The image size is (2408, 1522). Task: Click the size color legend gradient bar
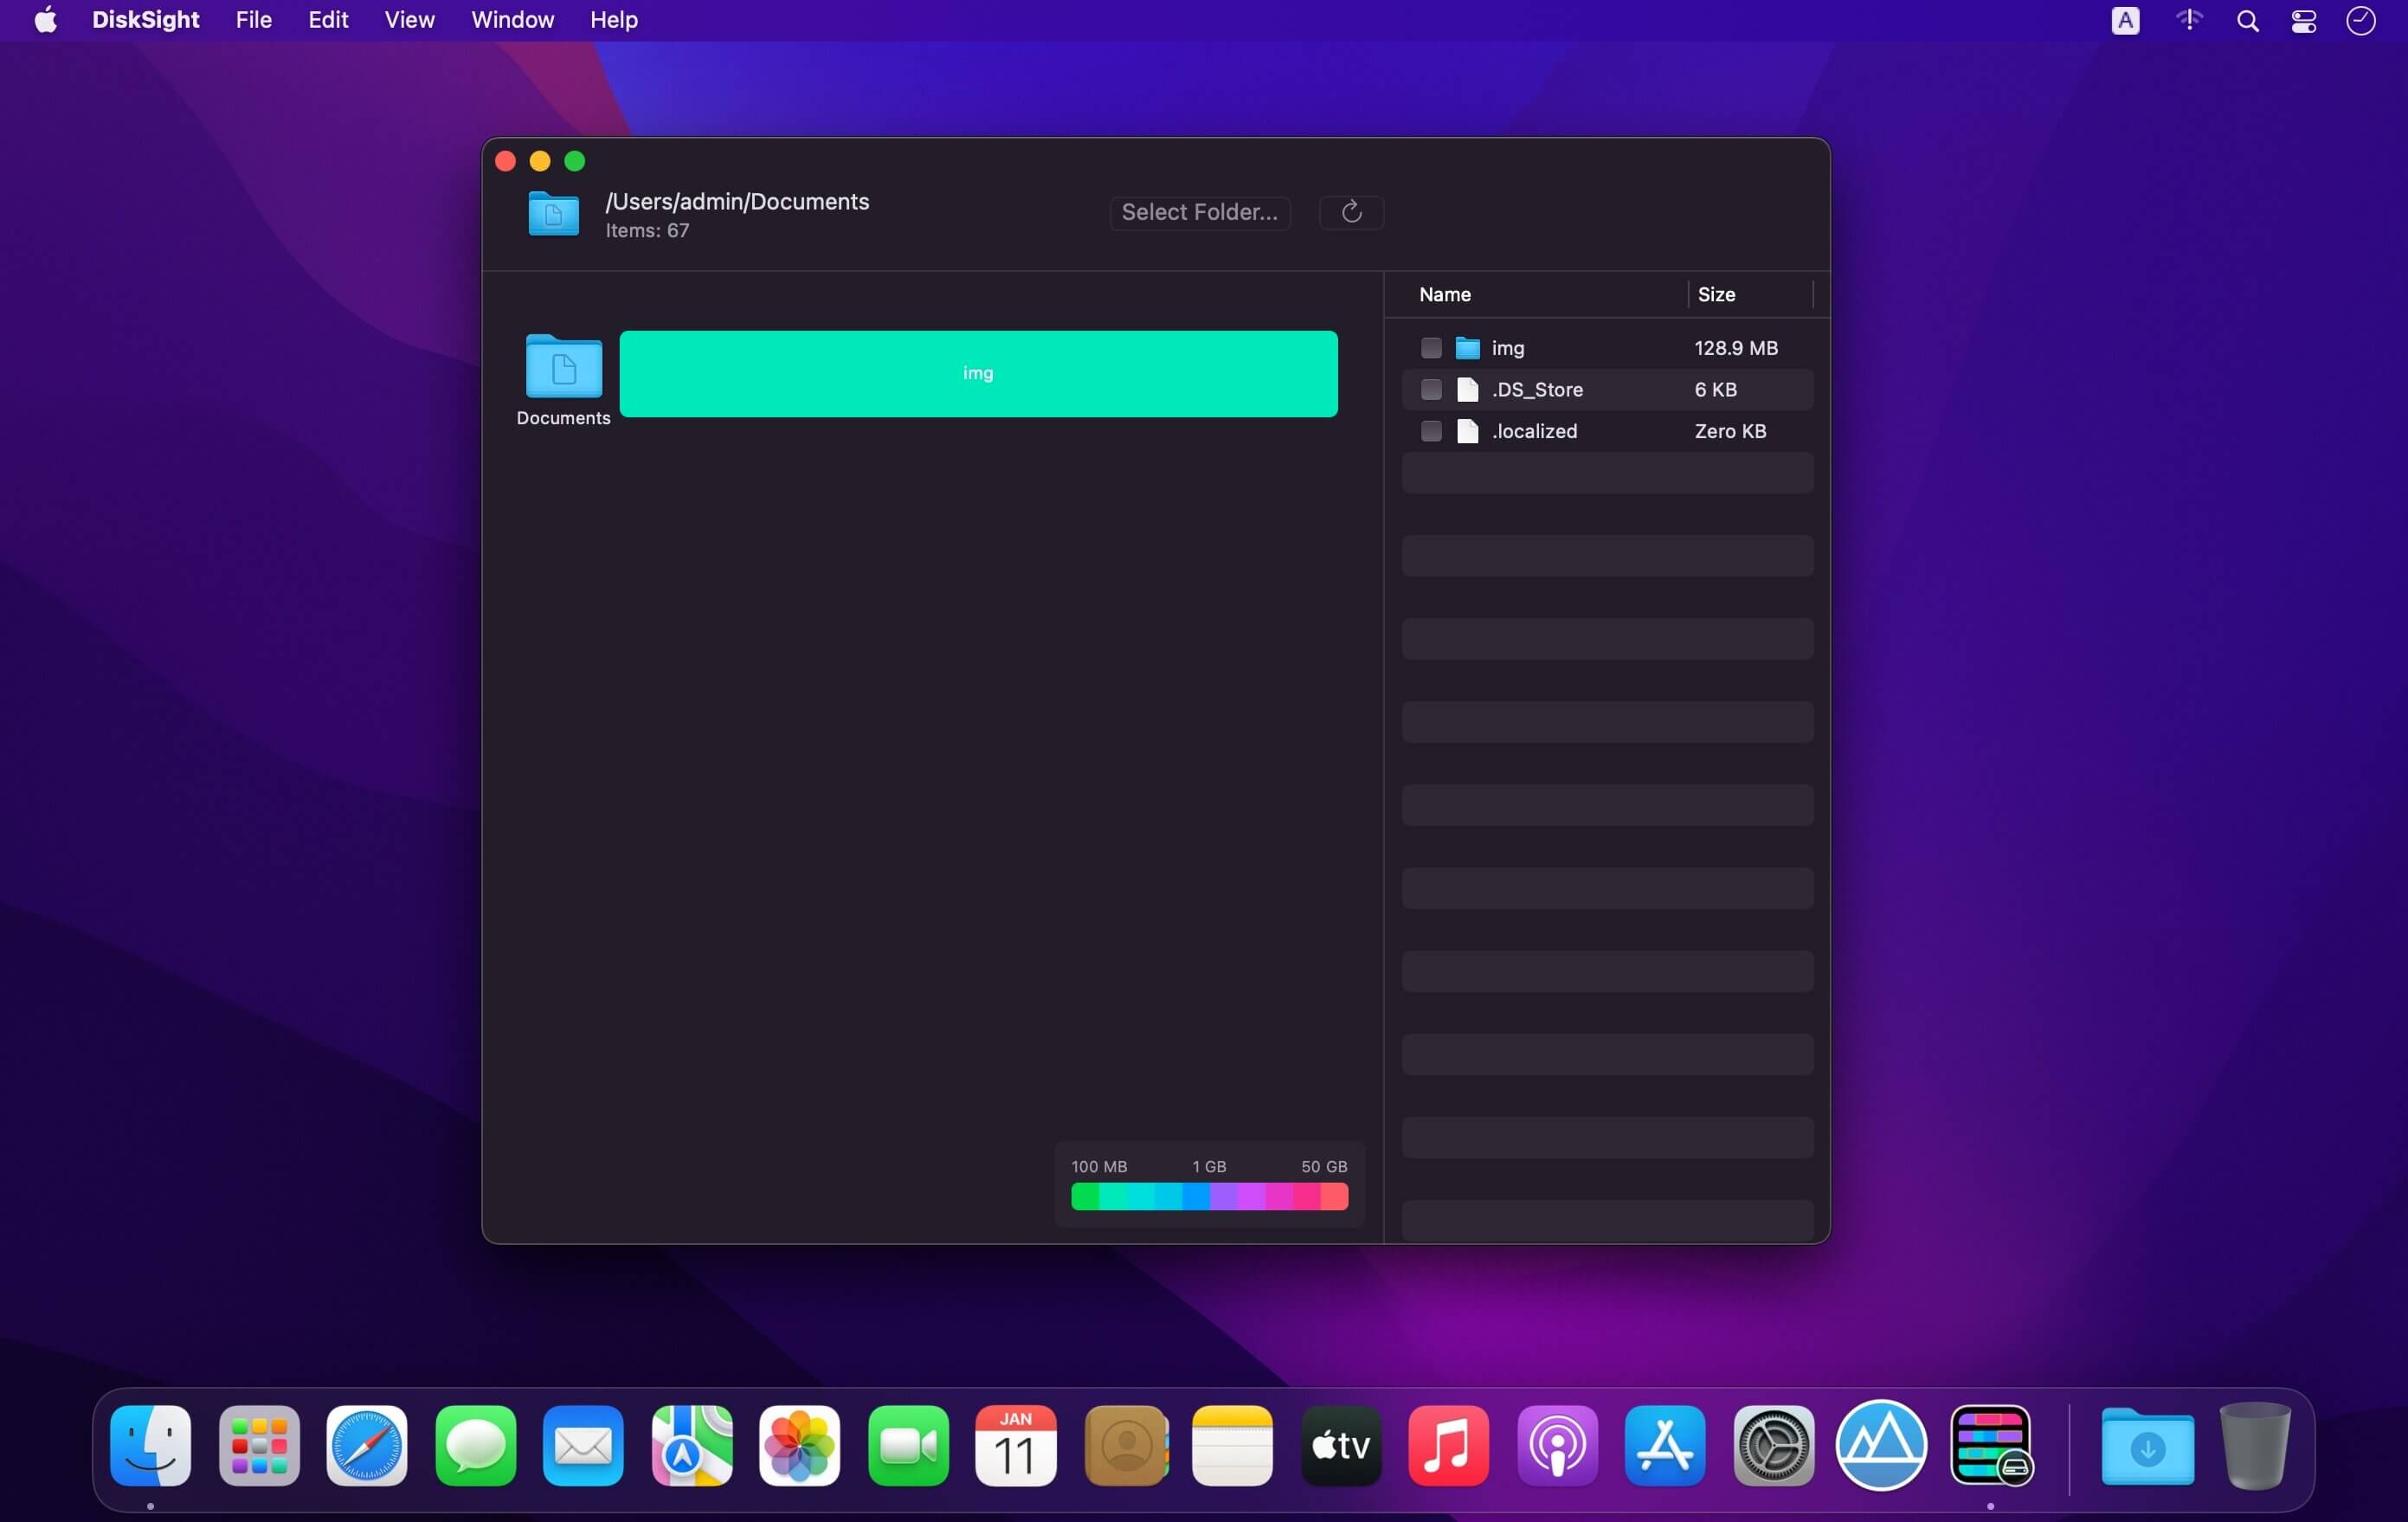[x=1209, y=1196]
